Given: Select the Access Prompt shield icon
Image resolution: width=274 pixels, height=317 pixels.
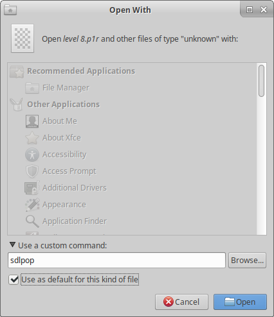Looking at the screenshot, I should [x=32, y=171].
